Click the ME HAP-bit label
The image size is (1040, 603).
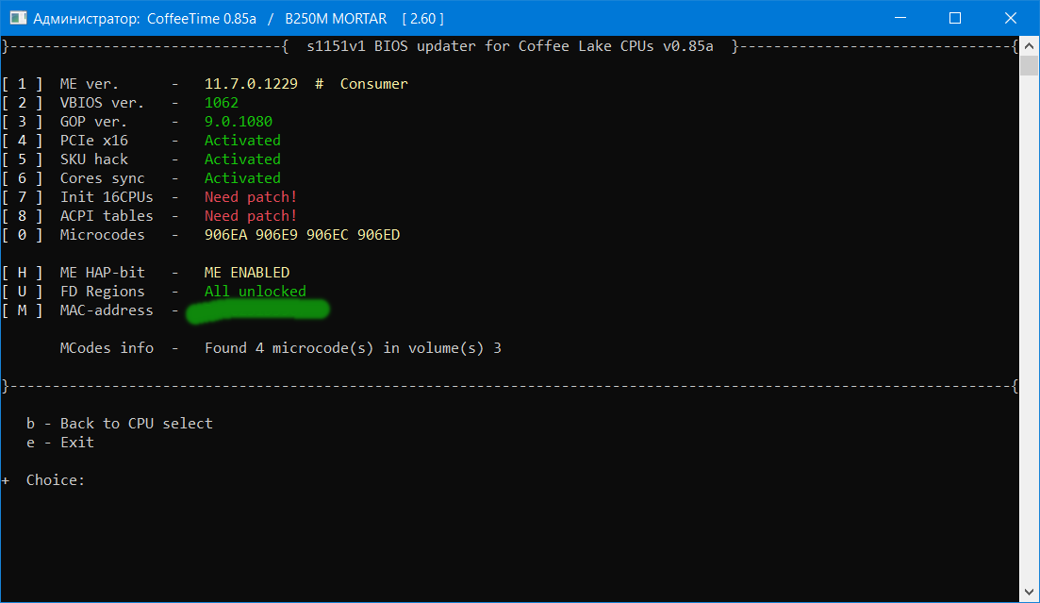click(102, 273)
